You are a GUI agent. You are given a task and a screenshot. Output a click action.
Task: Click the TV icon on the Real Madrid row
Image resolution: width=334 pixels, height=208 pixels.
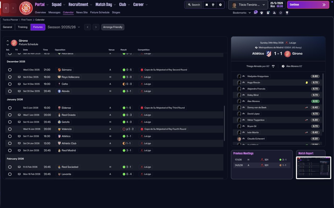[x=19, y=150]
